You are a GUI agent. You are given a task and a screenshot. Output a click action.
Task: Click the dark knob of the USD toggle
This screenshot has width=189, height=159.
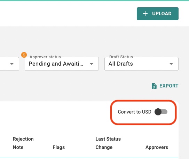(158, 112)
